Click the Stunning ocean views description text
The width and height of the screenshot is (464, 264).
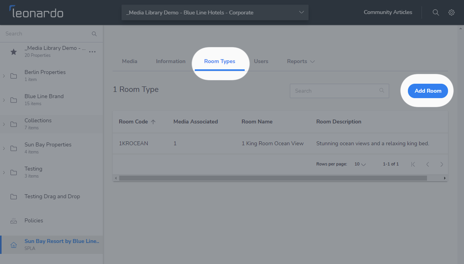point(372,143)
